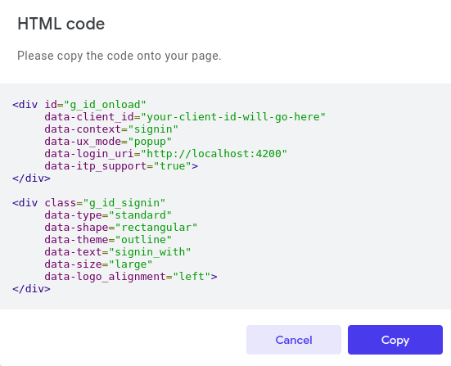
Task: Click the data-size="large" line
Action: (99, 264)
